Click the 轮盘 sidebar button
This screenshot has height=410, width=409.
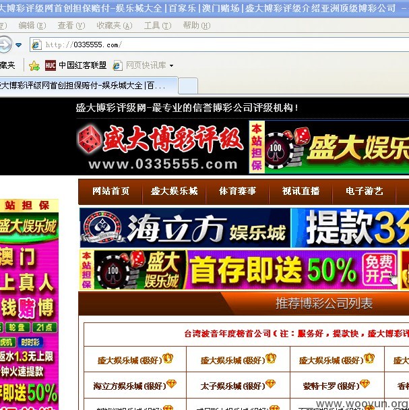click(16, 327)
